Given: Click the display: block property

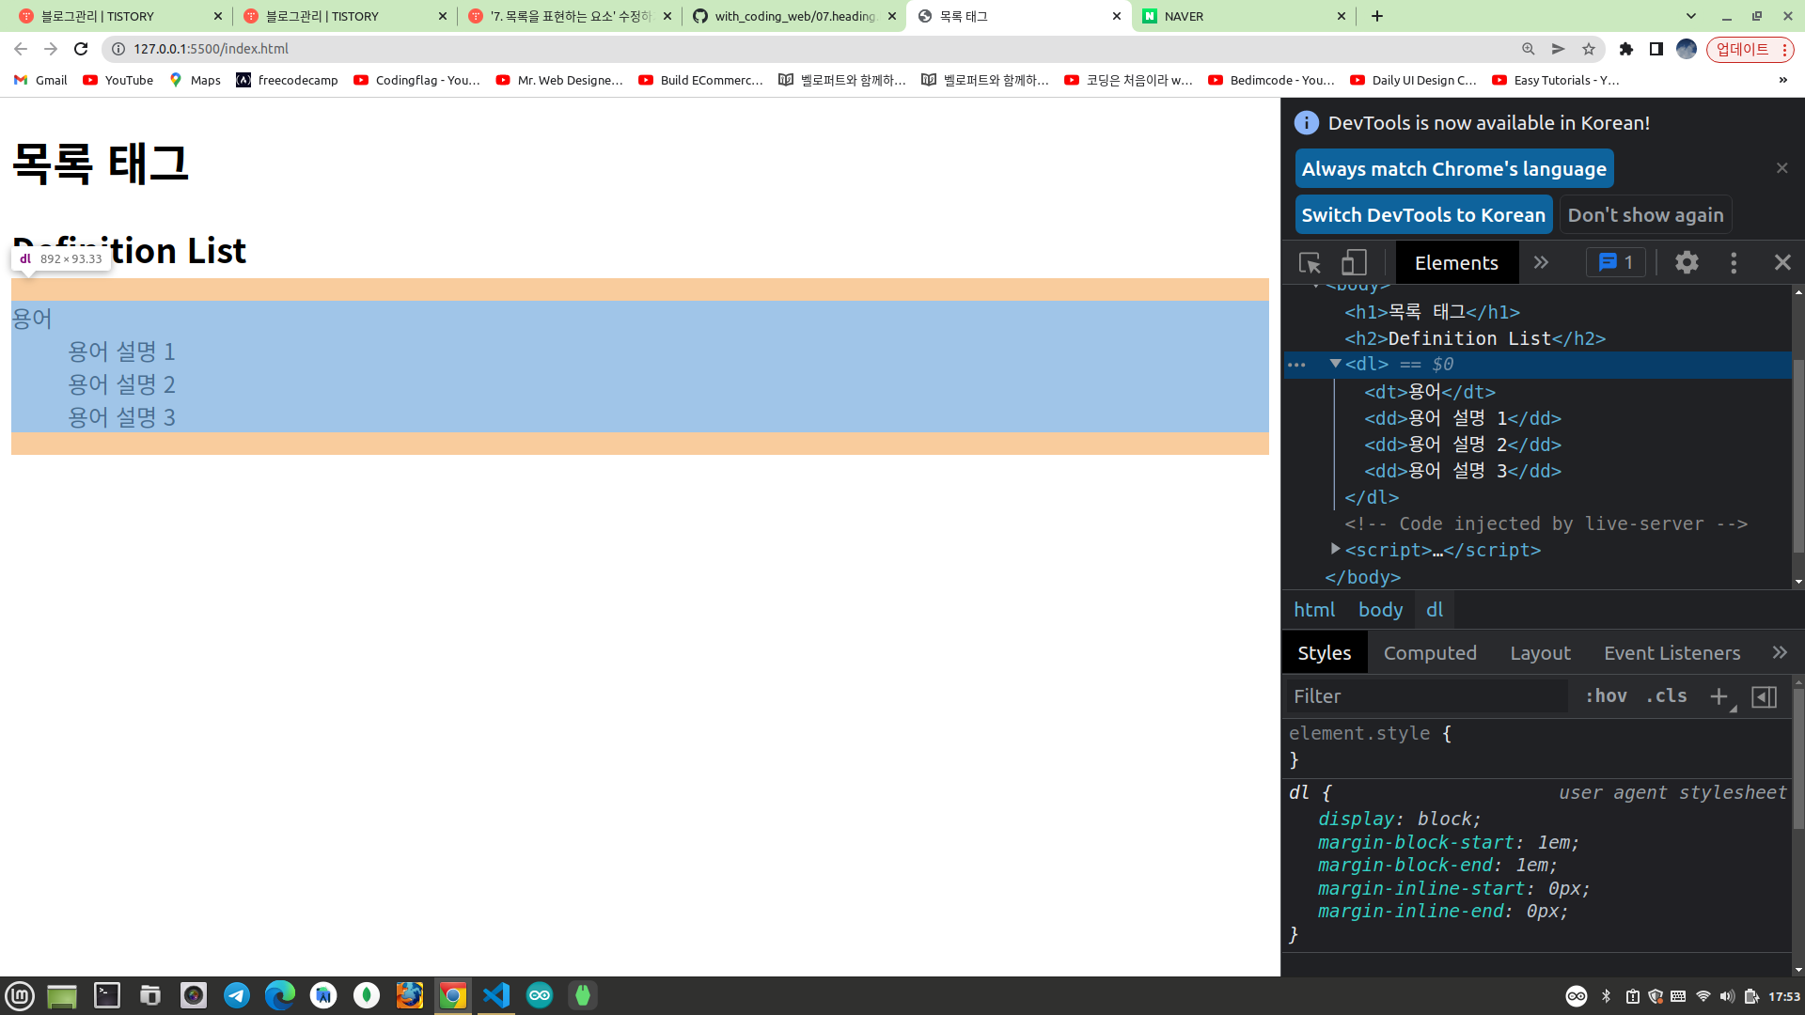Looking at the screenshot, I should [x=1400, y=819].
